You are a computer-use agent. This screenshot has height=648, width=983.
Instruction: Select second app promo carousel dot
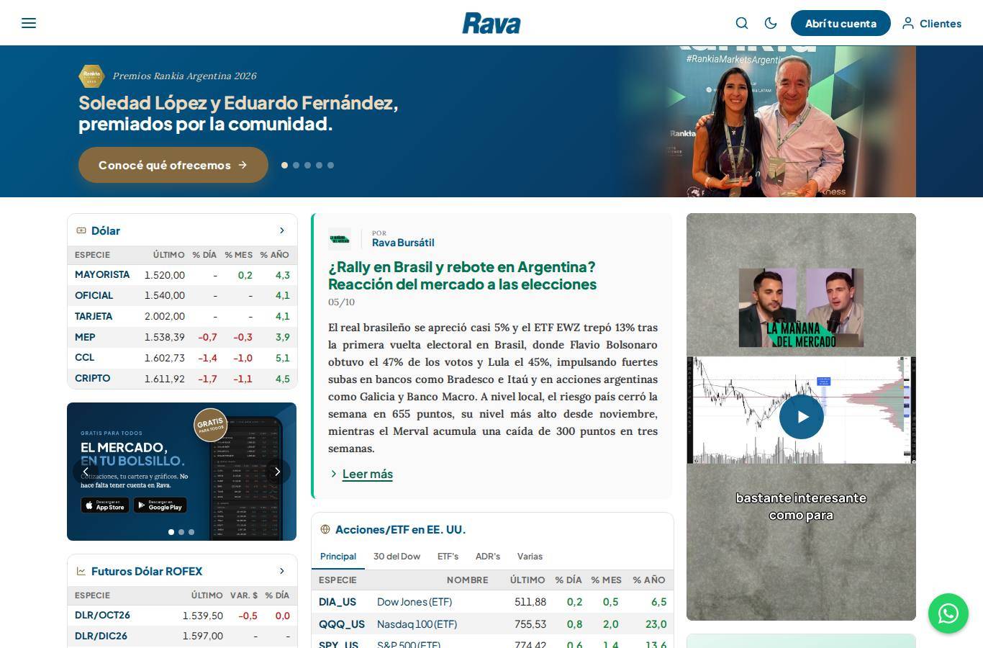pyautogui.click(x=181, y=532)
